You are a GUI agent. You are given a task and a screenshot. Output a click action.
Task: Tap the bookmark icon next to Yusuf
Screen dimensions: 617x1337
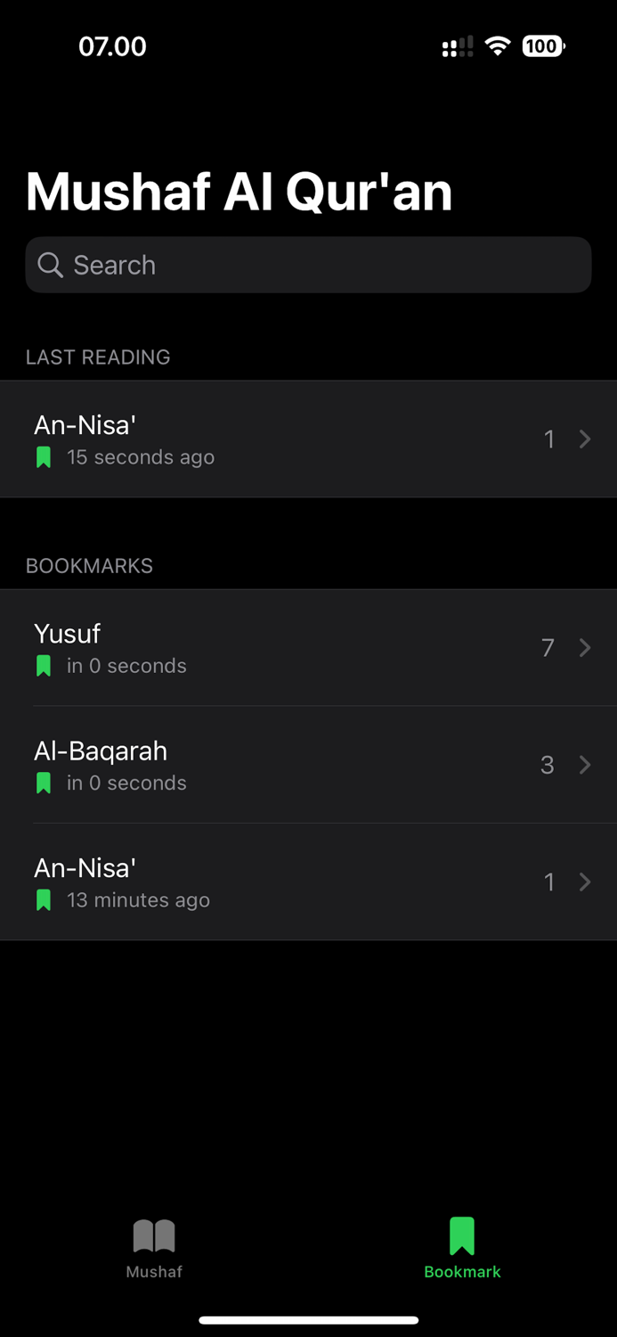43,665
